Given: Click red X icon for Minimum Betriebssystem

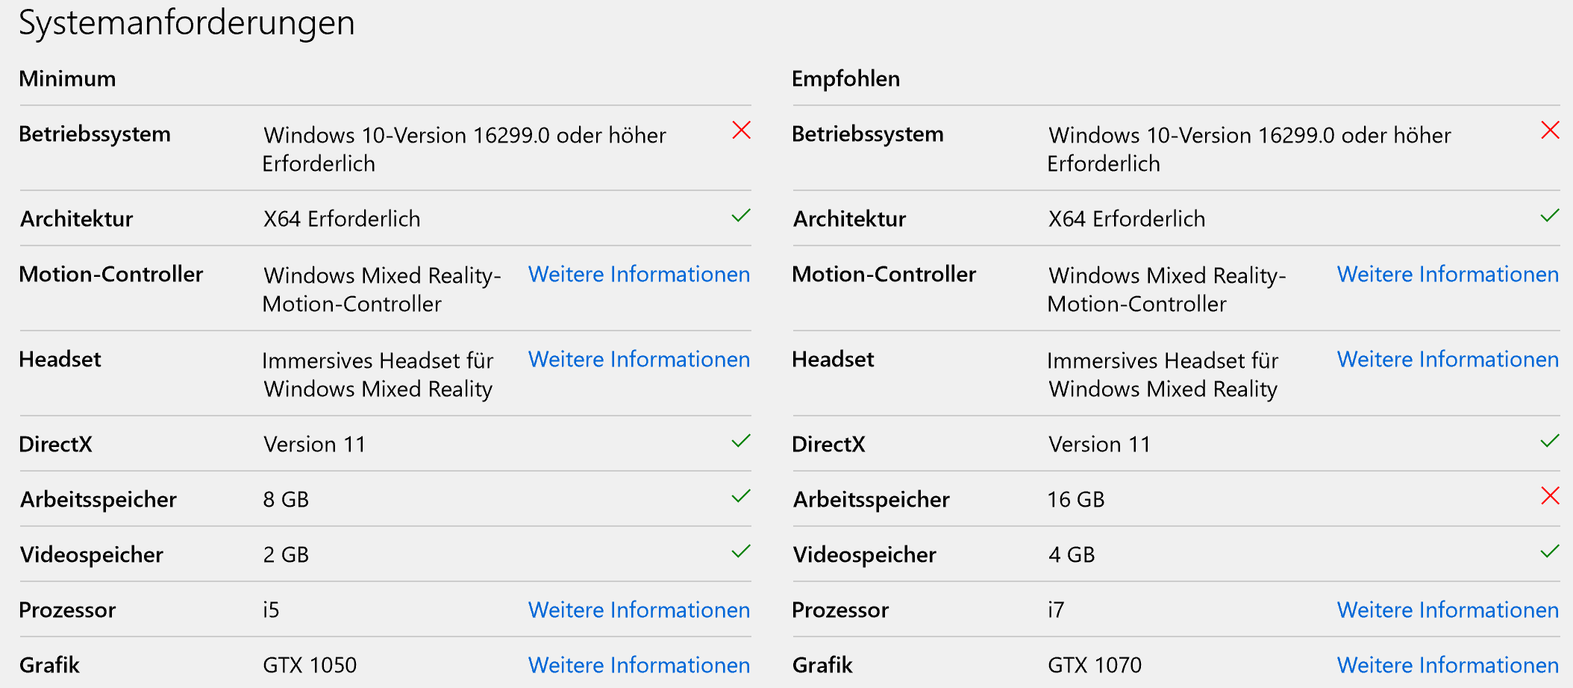Looking at the screenshot, I should tap(741, 131).
